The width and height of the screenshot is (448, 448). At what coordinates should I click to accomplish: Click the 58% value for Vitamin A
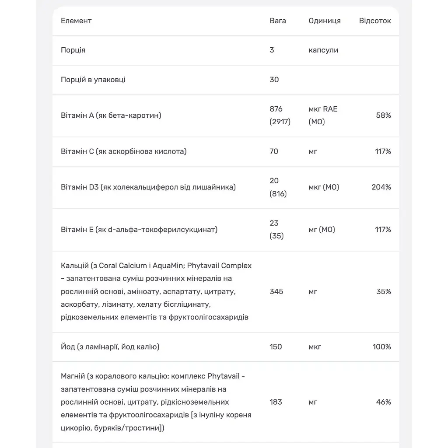383,115
